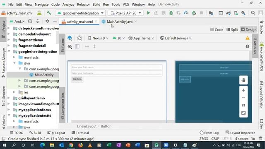Select the pan hand tool on canvas
Viewport: 265px width, 149px height.
(243, 80)
